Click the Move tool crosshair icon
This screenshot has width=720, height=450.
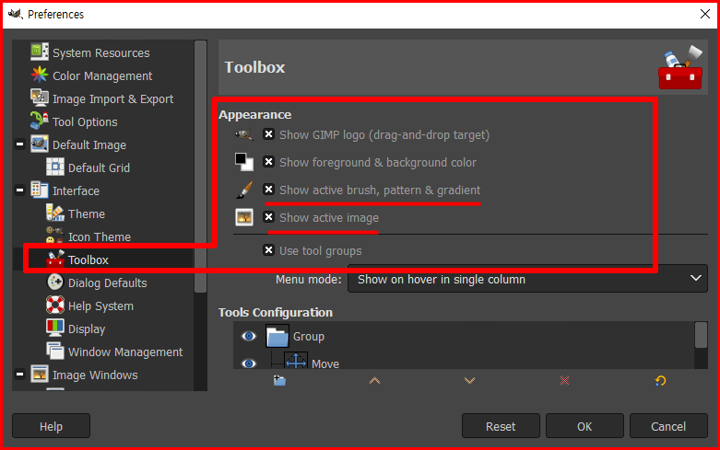(x=296, y=361)
